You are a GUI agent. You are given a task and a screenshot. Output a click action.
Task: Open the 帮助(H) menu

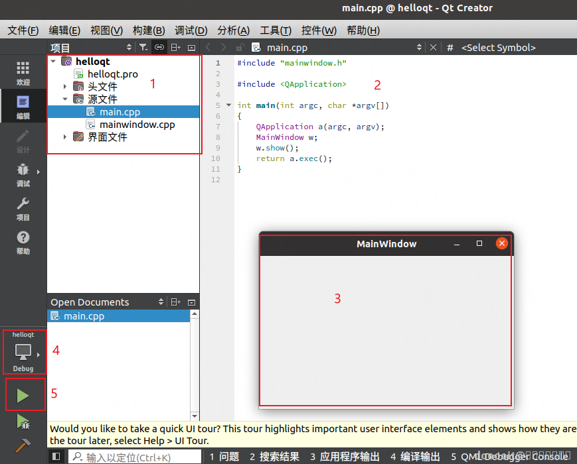click(x=363, y=30)
